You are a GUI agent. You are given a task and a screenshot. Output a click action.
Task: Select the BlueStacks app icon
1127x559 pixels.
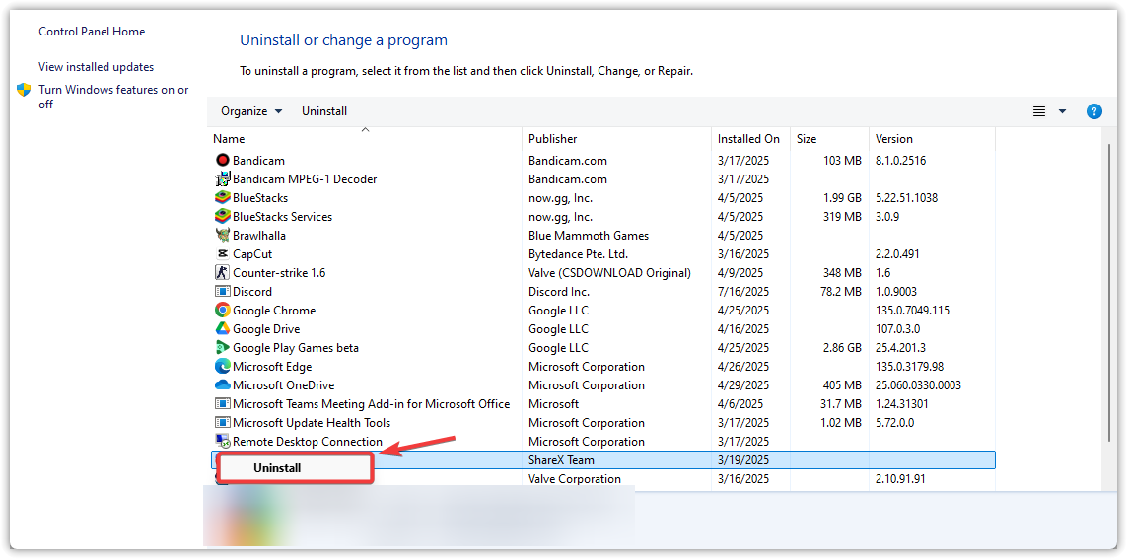222,197
